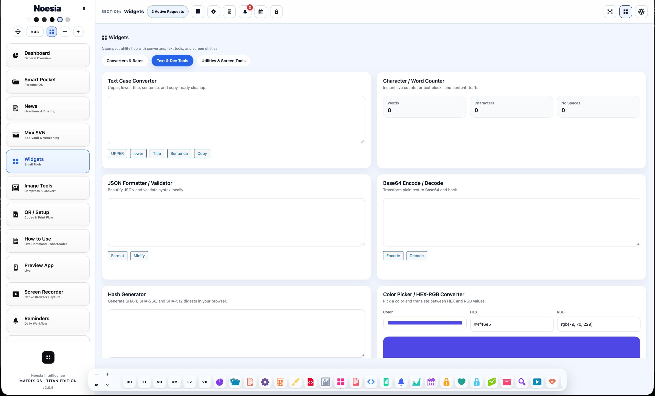655x396 pixels.
Task: Click the WordPress icon top right
Action: click(x=641, y=12)
